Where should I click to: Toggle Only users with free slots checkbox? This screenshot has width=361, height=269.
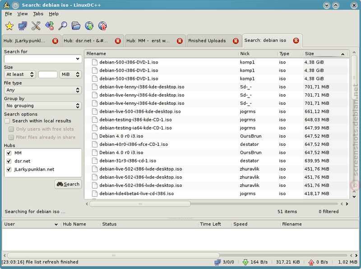tap(11, 129)
